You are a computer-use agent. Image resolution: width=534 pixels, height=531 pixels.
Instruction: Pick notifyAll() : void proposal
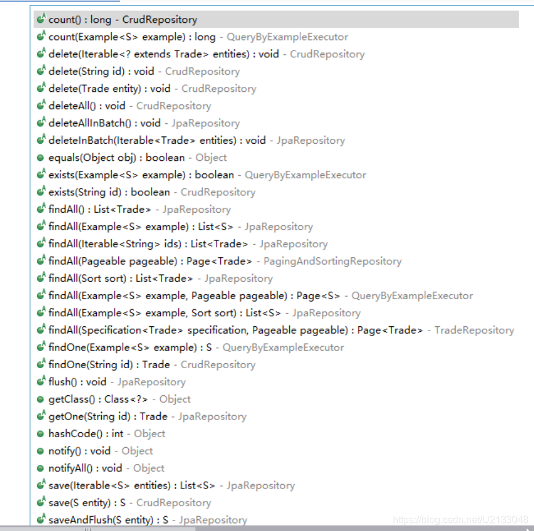tap(276, 468)
